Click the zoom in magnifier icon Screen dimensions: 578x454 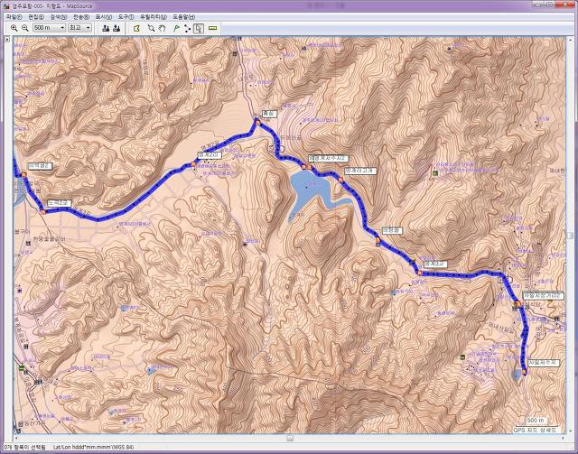[x=14, y=28]
